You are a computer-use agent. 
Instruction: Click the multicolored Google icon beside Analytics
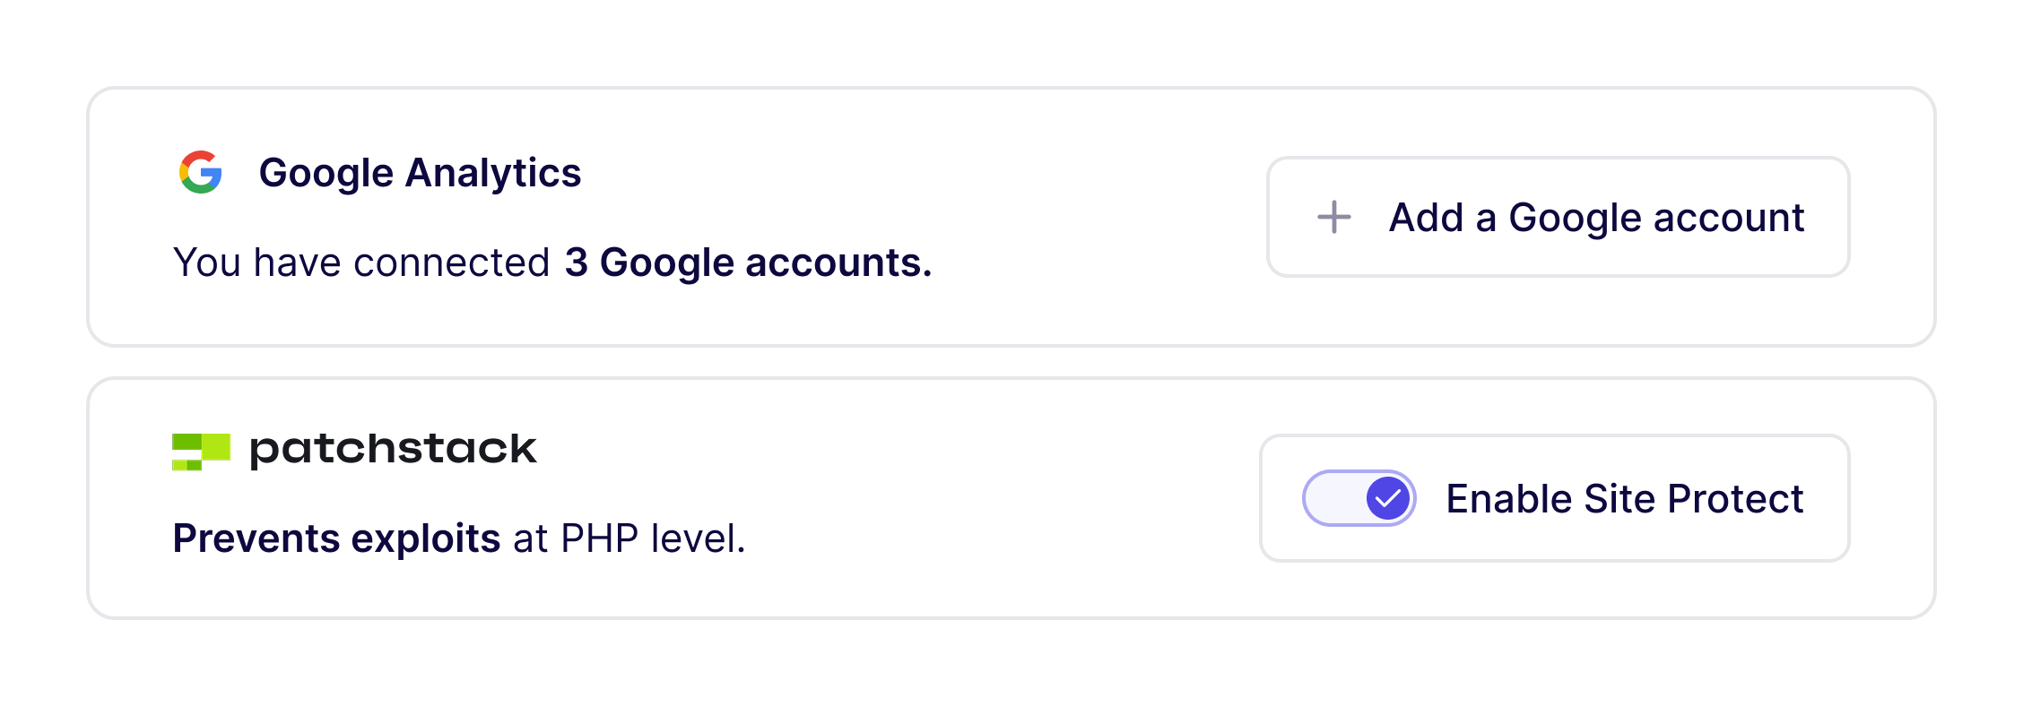[x=202, y=172]
